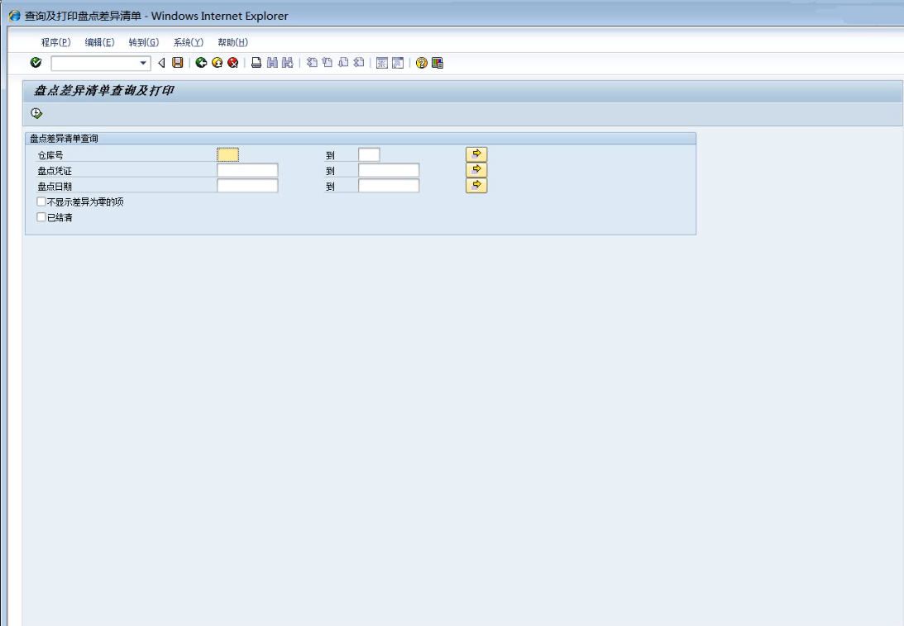Viewport: 904px width, 626px height.
Task: Click the Execute clock icon
Action: (36, 114)
